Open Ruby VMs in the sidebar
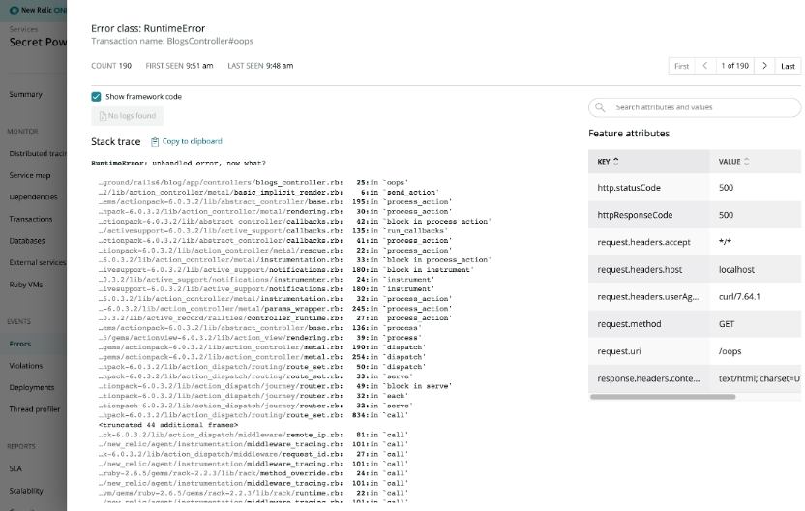 click(x=26, y=285)
